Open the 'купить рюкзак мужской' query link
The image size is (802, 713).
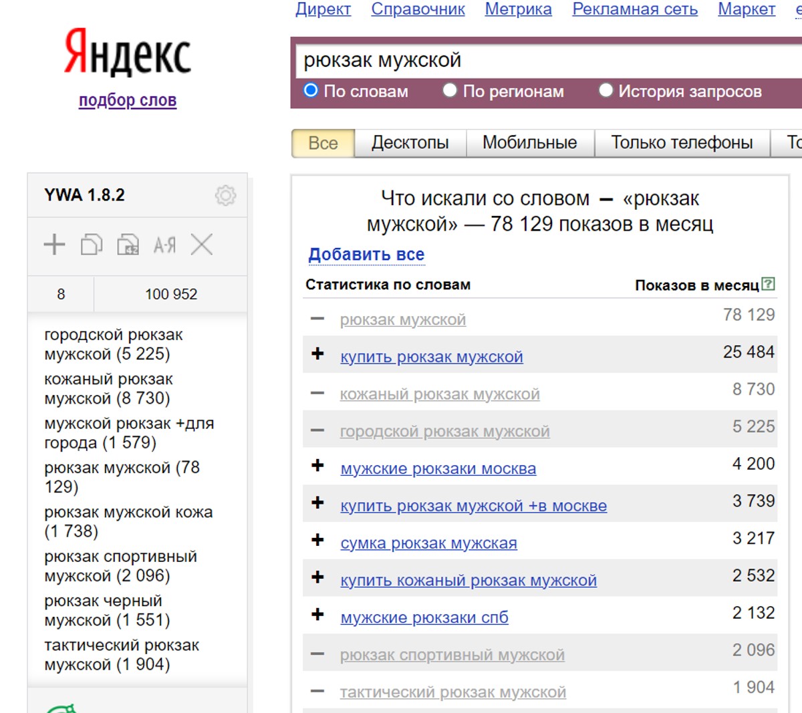point(432,357)
